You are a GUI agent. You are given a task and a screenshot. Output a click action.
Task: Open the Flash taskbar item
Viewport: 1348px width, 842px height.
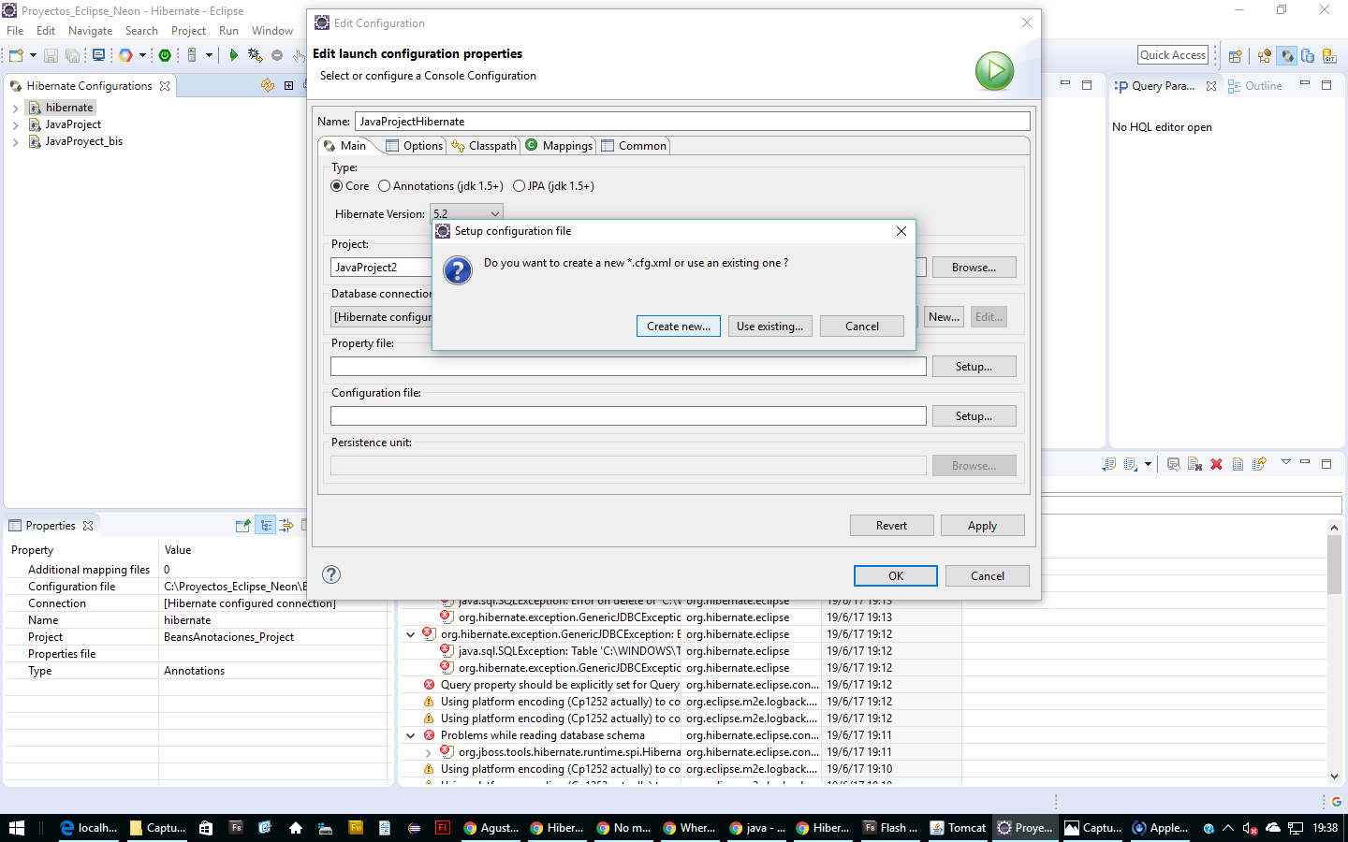(891, 827)
